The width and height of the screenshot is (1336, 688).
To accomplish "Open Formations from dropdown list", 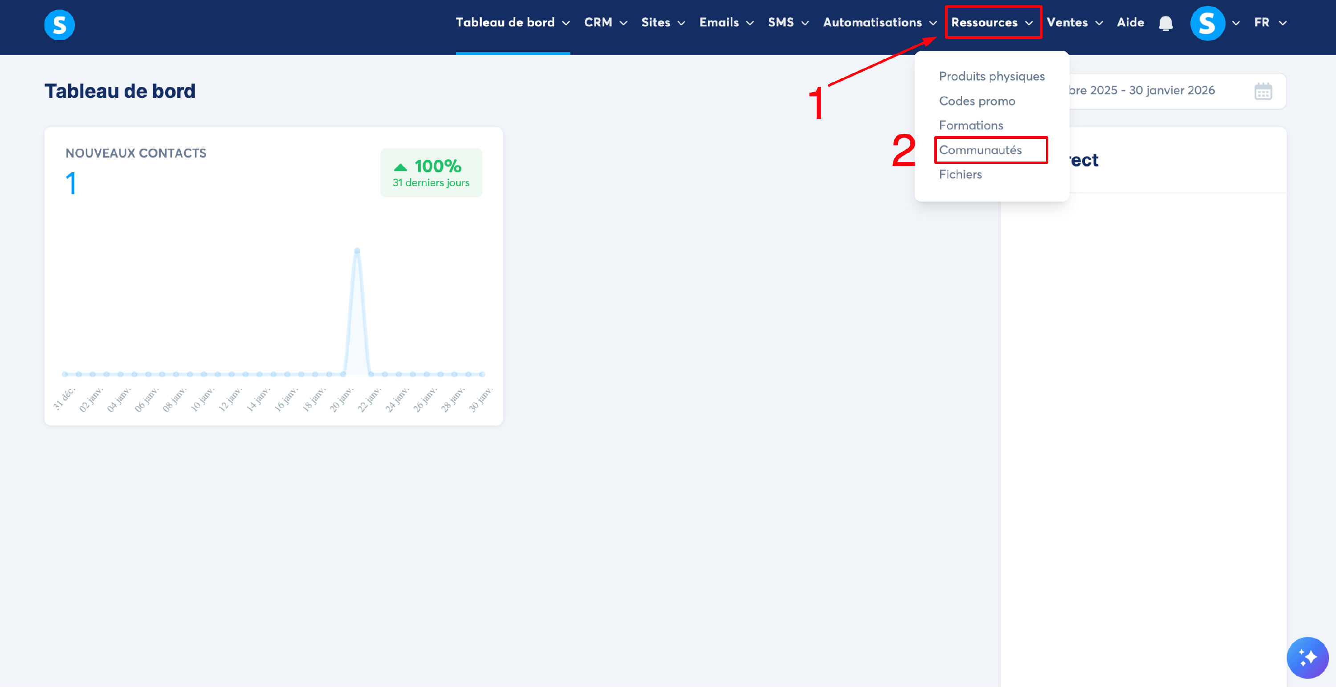I will click(970, 125).
